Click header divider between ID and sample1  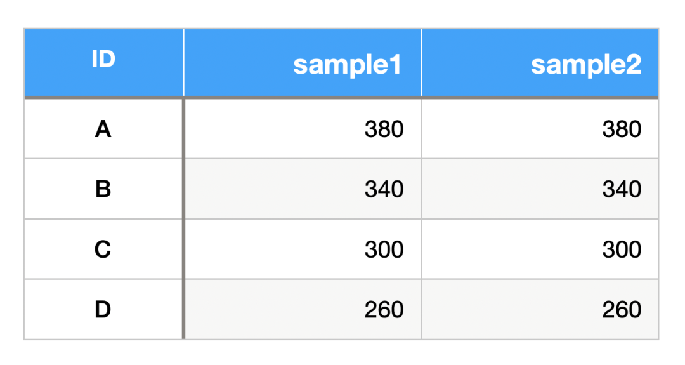[x=183, y=63]
